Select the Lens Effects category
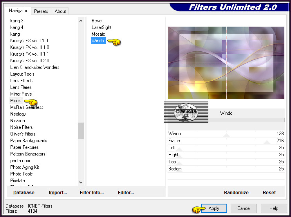Screen dimensions: 291x217 (22, 81)
